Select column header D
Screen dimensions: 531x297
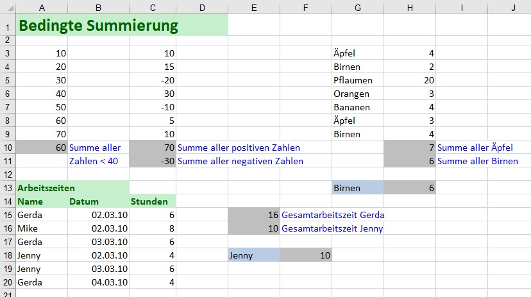[201, 7]
